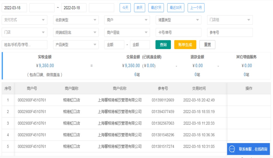Image resolution: width=273 pixels, height=158 pixels.
Task: Click the yellow 账单生成 button
Action: click(185, 45)
